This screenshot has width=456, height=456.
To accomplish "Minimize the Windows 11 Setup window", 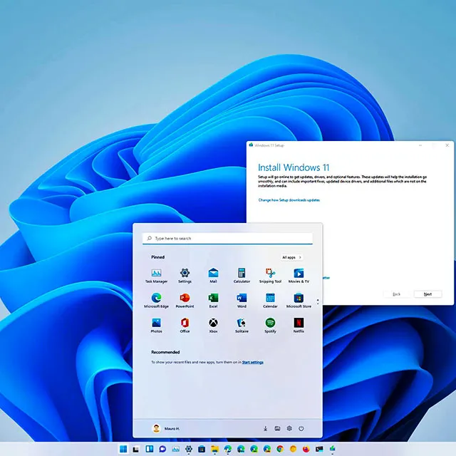I will (420, 145).
